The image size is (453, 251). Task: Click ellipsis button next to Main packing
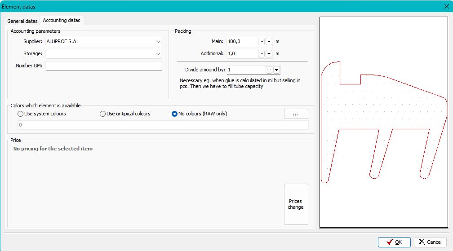click(x=262, y=41)
